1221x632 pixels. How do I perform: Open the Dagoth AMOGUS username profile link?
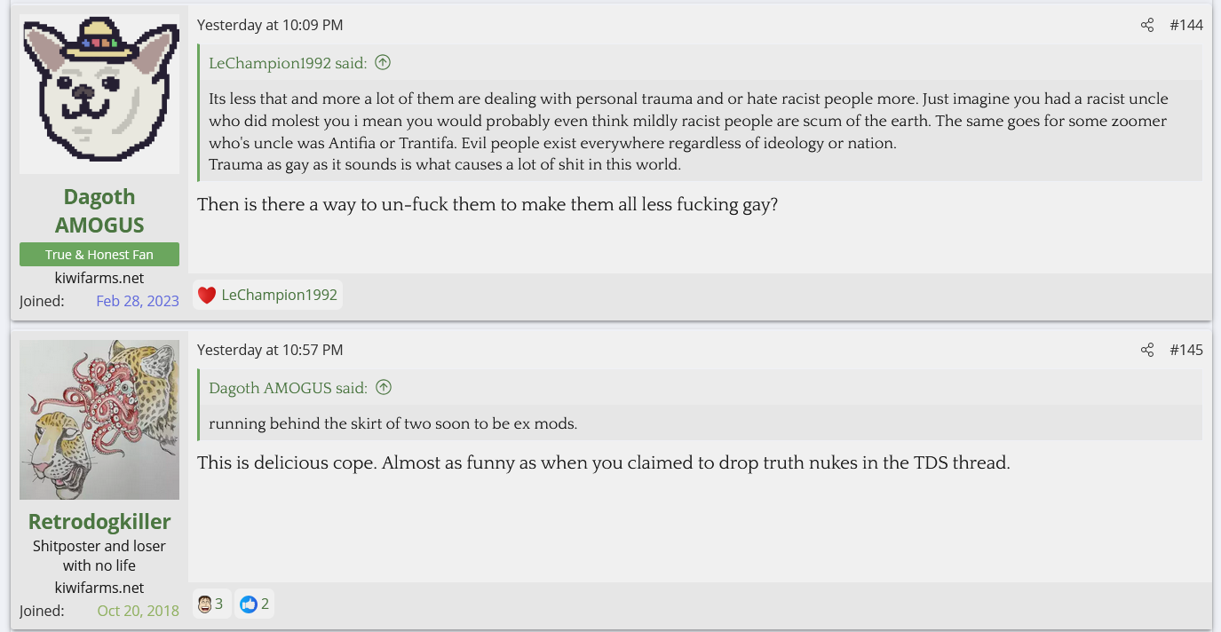click(99, 210)
